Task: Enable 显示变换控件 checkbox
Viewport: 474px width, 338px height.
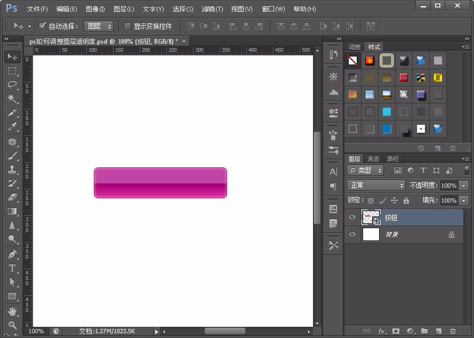Action: [126, 26]
